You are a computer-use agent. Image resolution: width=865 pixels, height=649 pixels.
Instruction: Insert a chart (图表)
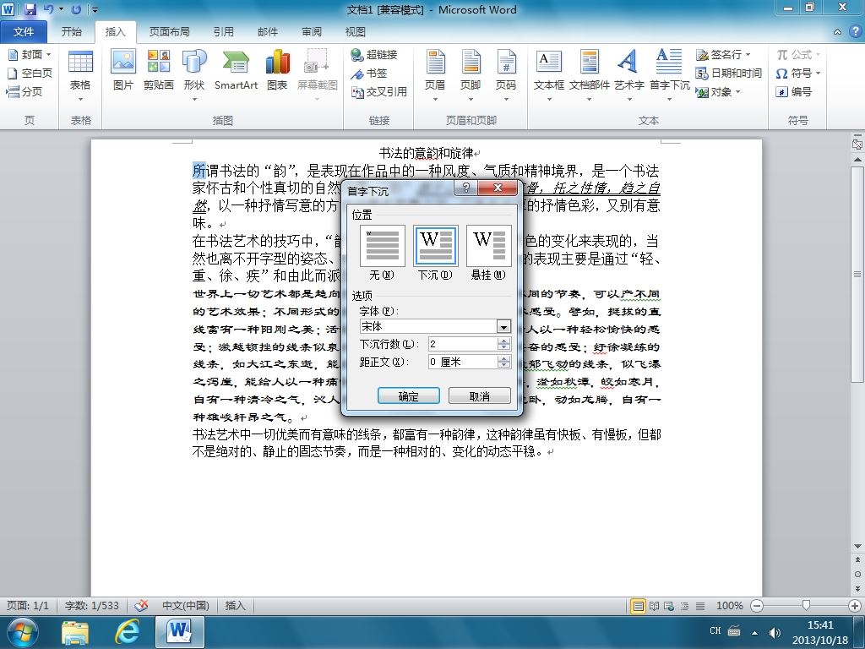click(277, 70)
